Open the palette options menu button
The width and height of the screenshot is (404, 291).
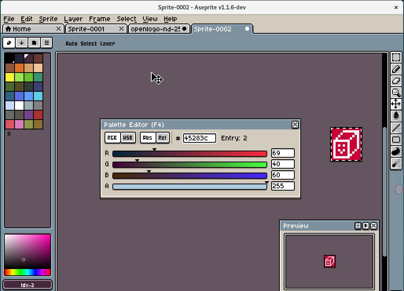click(x=46, y=43)
